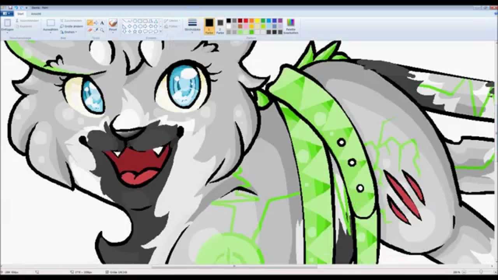Open the Füllen fill dropdown

click(x=172, y=26)
